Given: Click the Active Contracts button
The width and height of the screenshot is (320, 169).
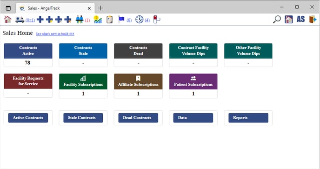Looking at the screenshot, I should coord(28,118).
